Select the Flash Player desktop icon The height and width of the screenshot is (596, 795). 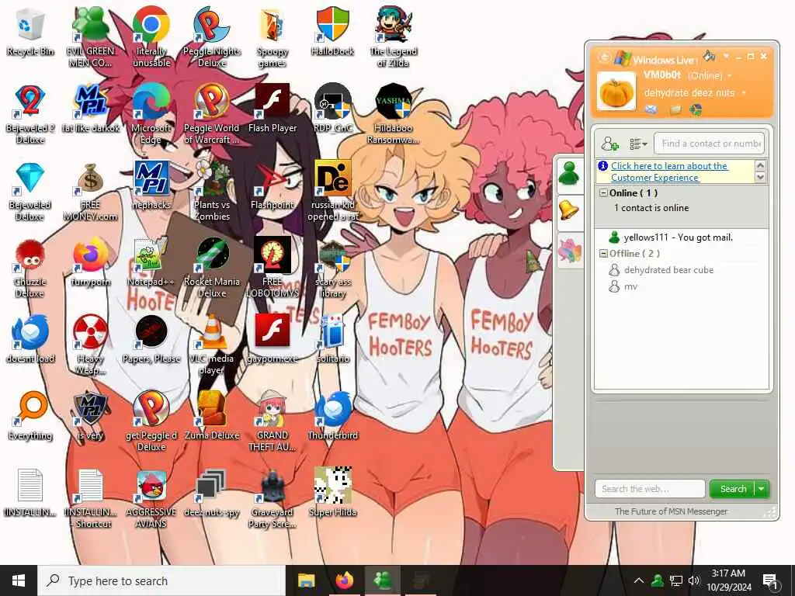tap(273, 109)
